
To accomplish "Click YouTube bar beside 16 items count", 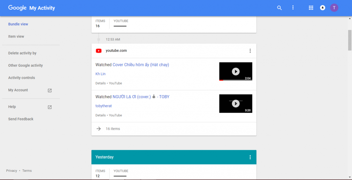I will 120,26.
